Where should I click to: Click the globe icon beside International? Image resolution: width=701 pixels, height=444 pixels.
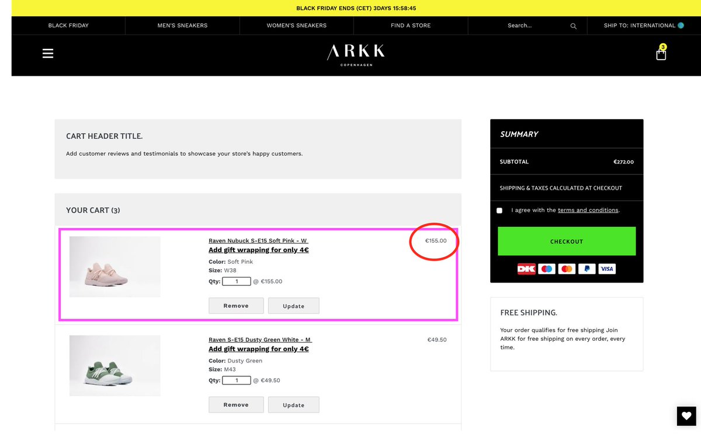pyautogui.click(x=681, y=26)
